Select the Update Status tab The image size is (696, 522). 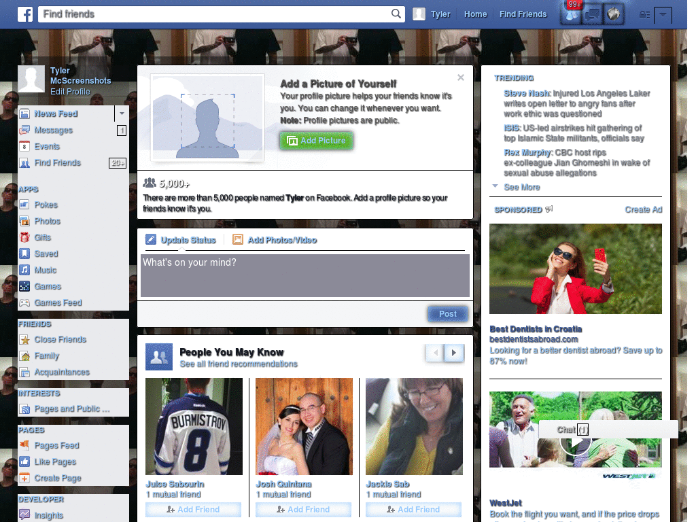(181, 240)
